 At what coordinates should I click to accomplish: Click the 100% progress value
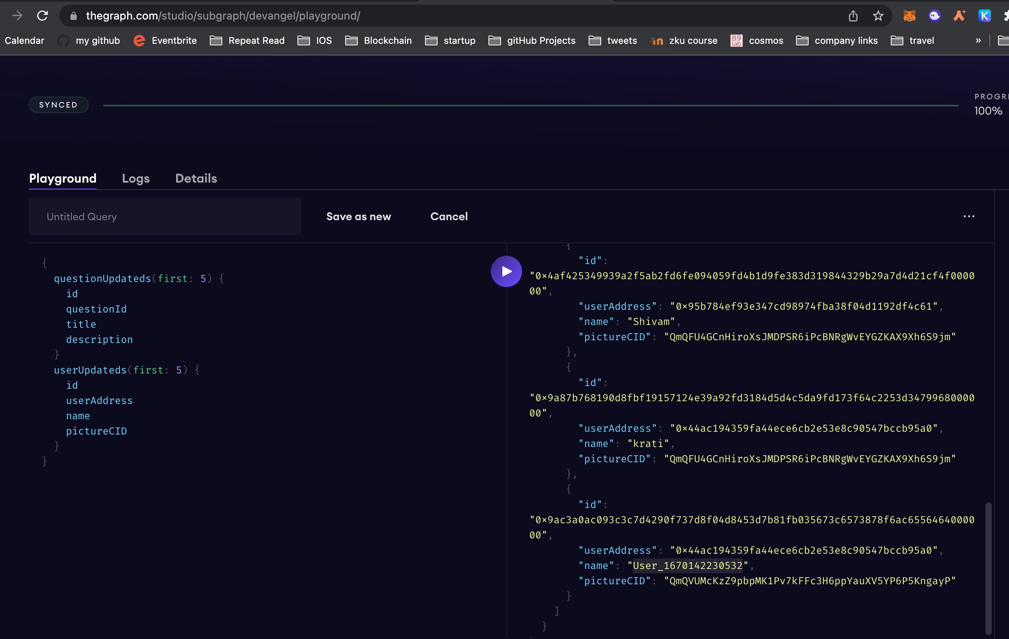pyautogui.click(x=988, y=111)
